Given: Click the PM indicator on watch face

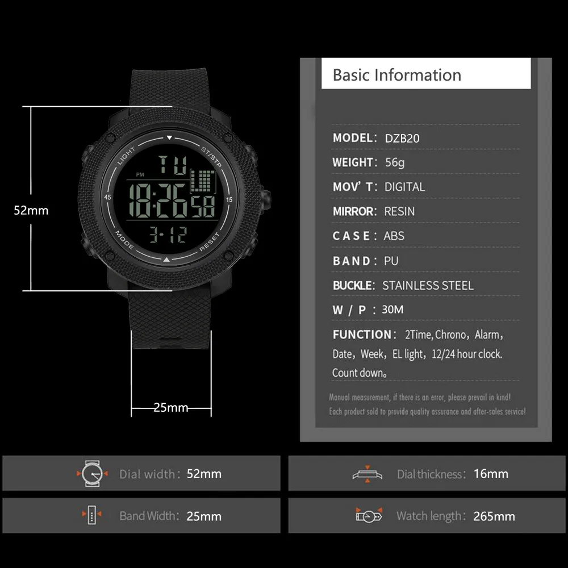Looking at the screenshot, I should point(140,174).
